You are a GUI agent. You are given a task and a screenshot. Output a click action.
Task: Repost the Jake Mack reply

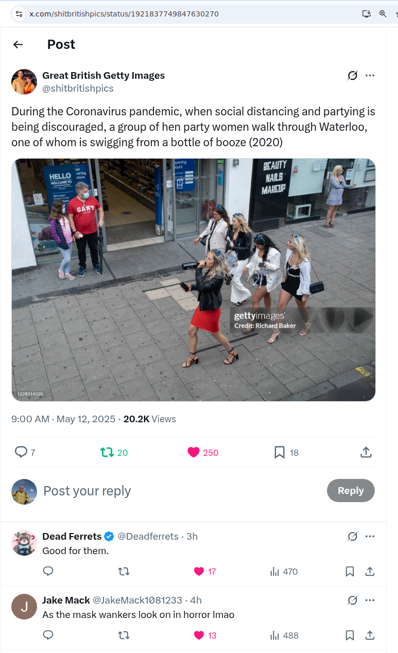pyautogui.click(x=124, y=635)
